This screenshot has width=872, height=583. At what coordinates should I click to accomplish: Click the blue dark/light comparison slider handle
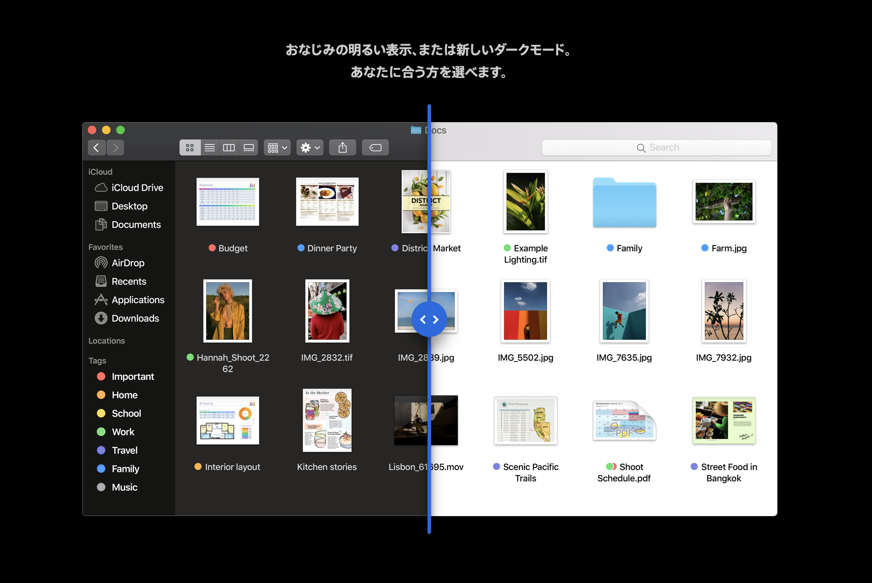[429, 319]
